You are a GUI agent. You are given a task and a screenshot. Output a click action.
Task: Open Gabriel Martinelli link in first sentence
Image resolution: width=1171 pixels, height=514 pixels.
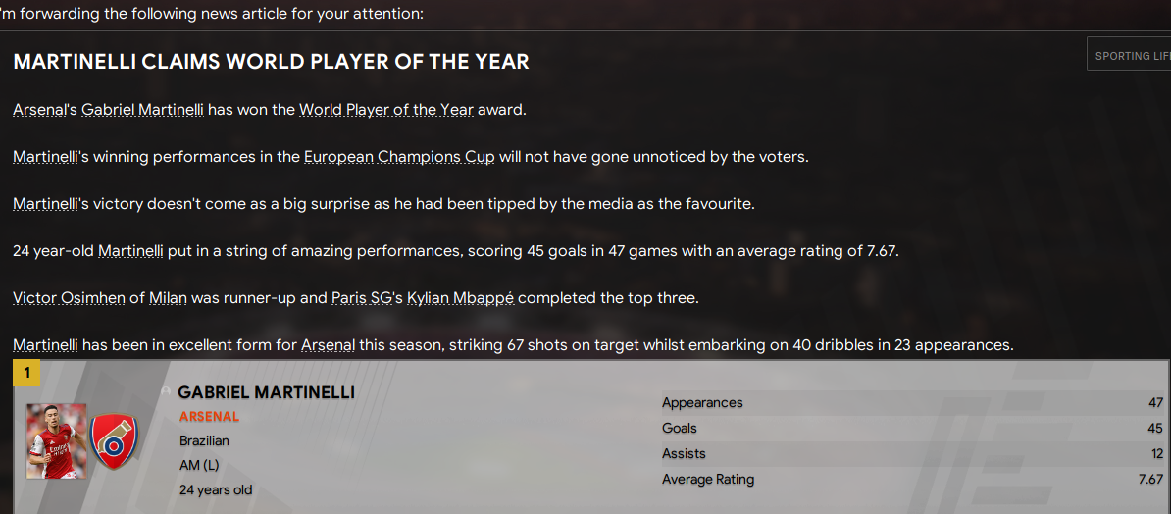142,110
